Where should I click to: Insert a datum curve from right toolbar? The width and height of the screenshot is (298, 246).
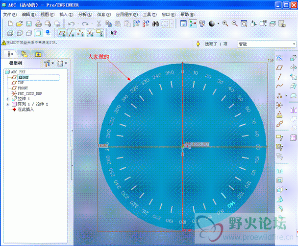pyautogui.click(x=279, y=86)
